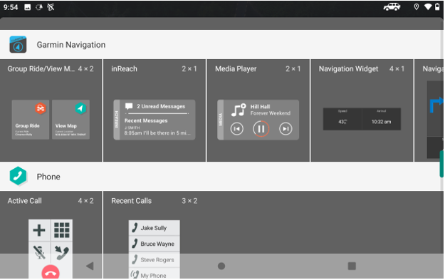Open the dial pad grid icon
Image resolution: width=445 pixels, height=280 pixels.
pyautogui.click(x=61, y=230)
